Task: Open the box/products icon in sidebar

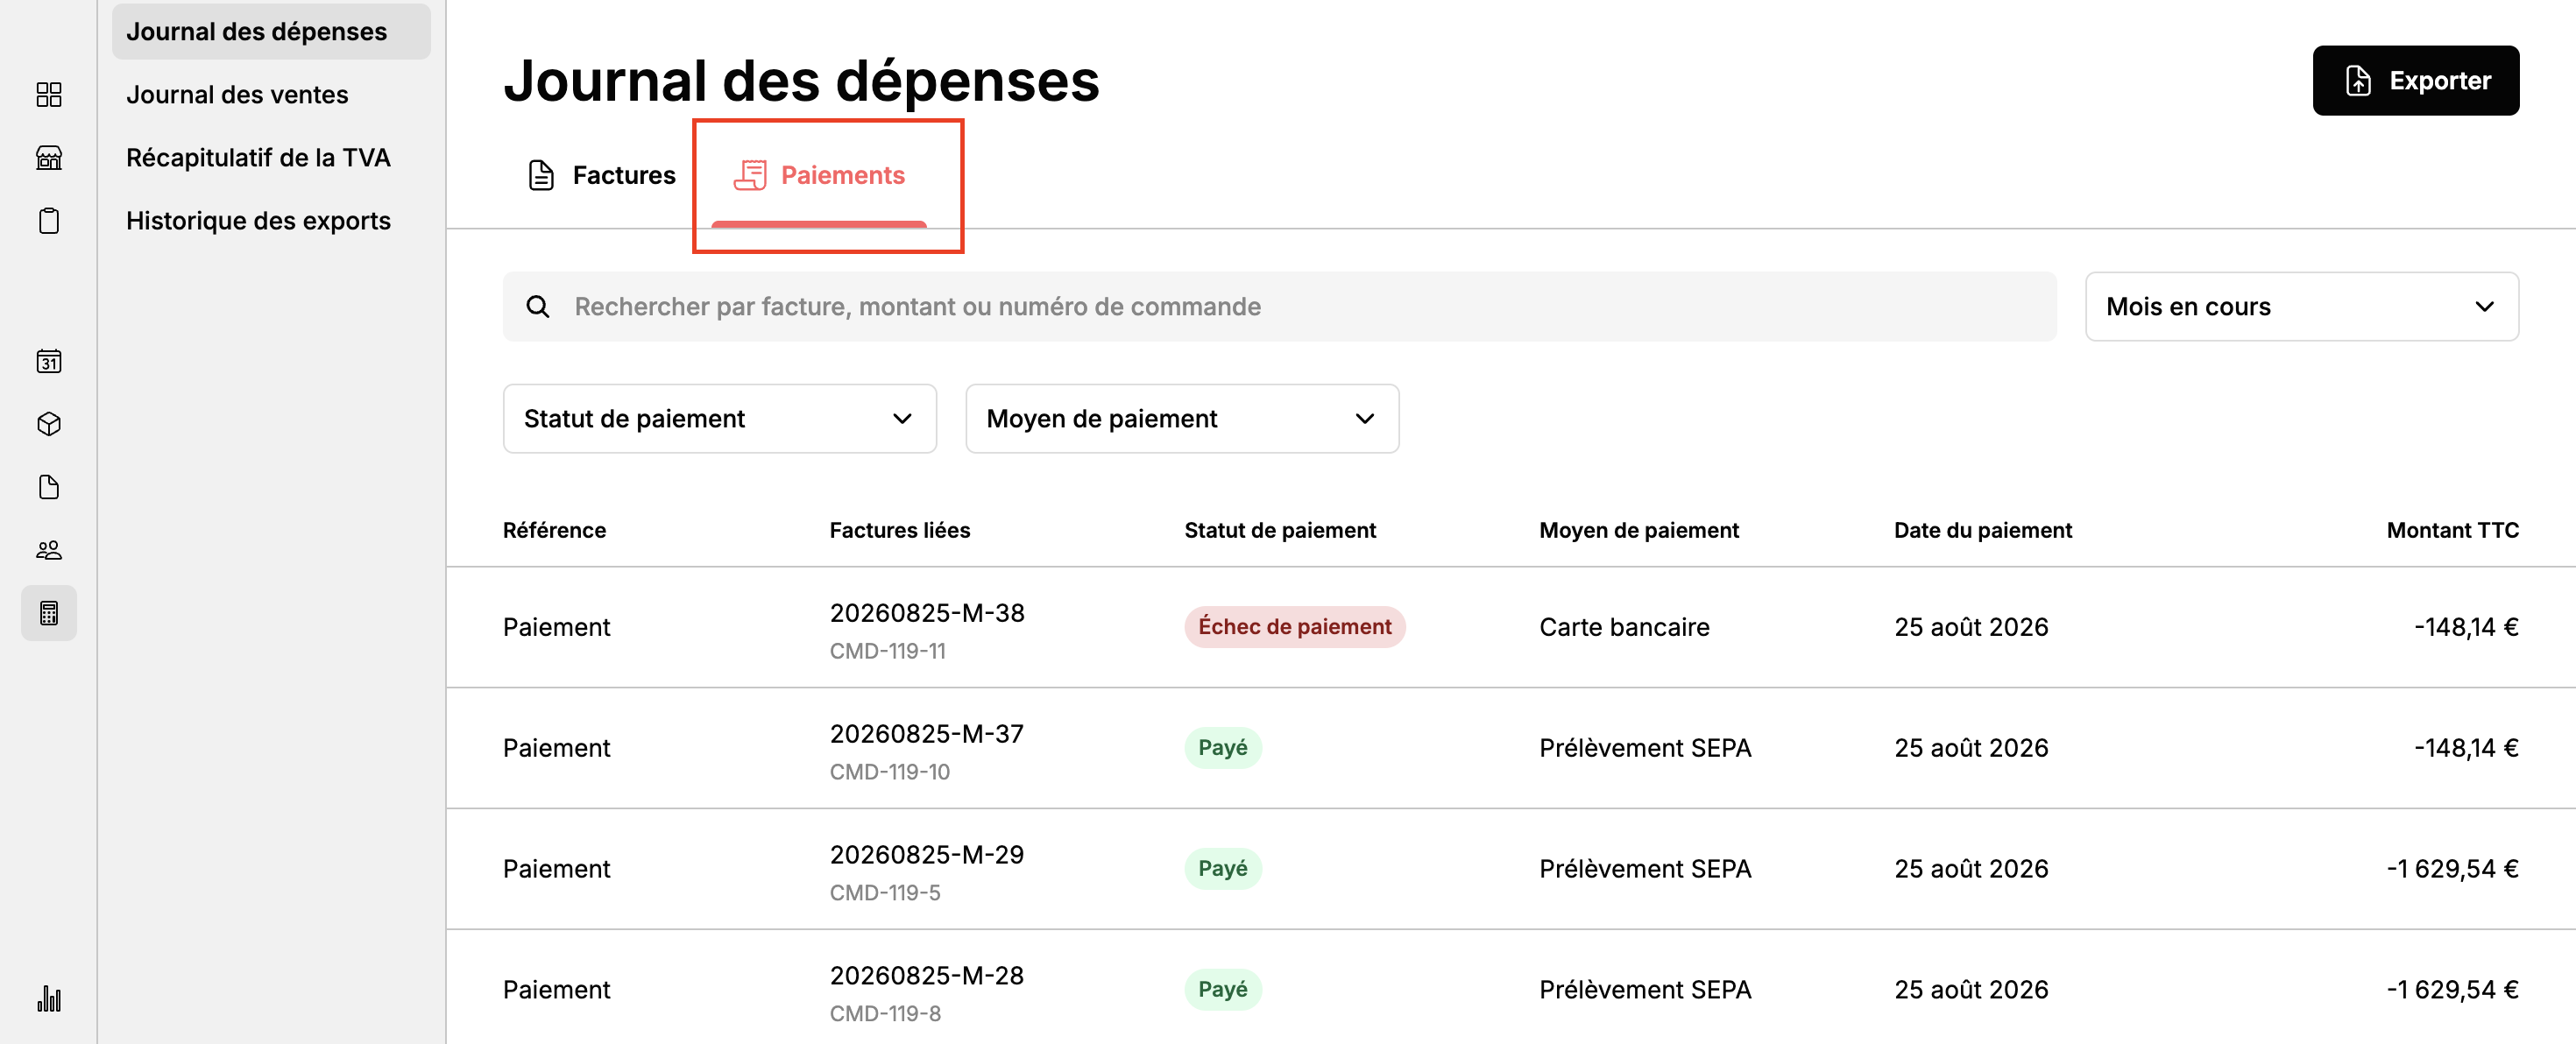Action: tap(48, 423)
